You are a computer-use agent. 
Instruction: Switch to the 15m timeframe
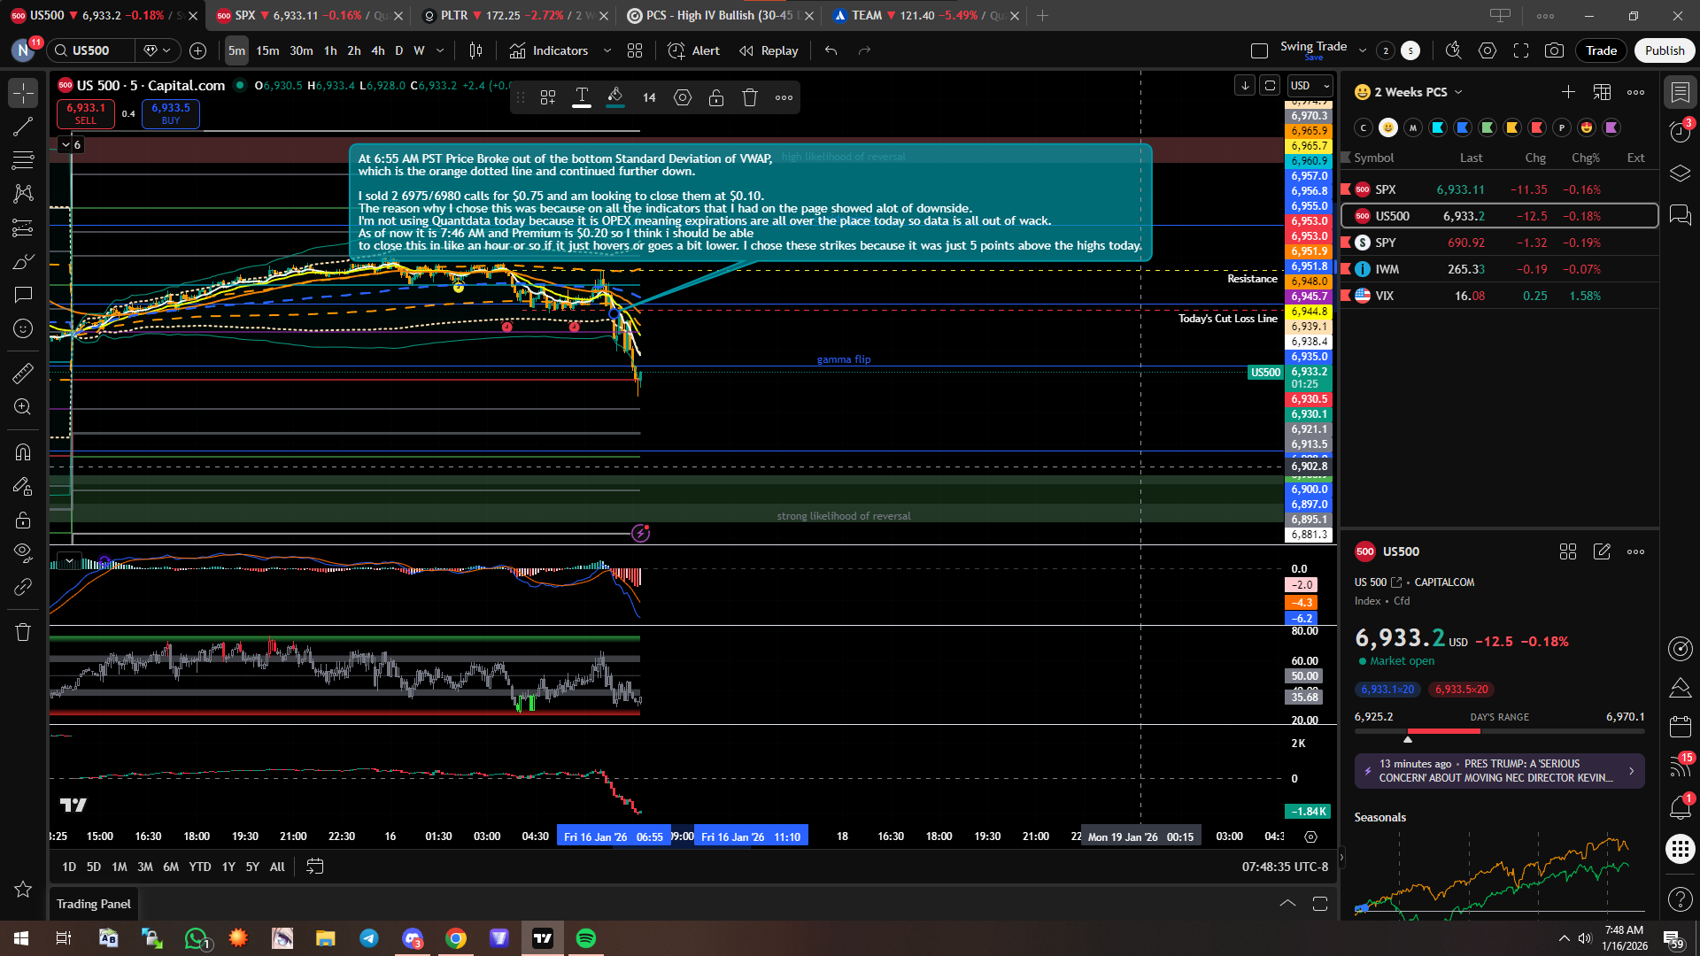click(267, 50)
